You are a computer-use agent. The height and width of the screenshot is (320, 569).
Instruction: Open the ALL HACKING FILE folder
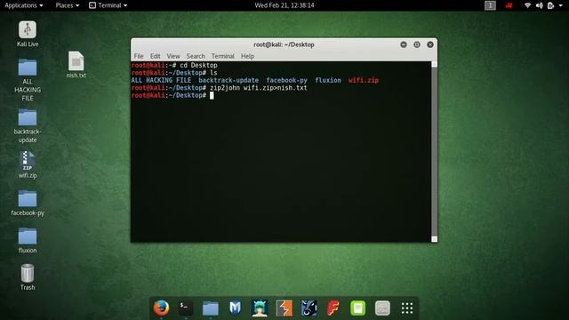(x=28, y=79)
